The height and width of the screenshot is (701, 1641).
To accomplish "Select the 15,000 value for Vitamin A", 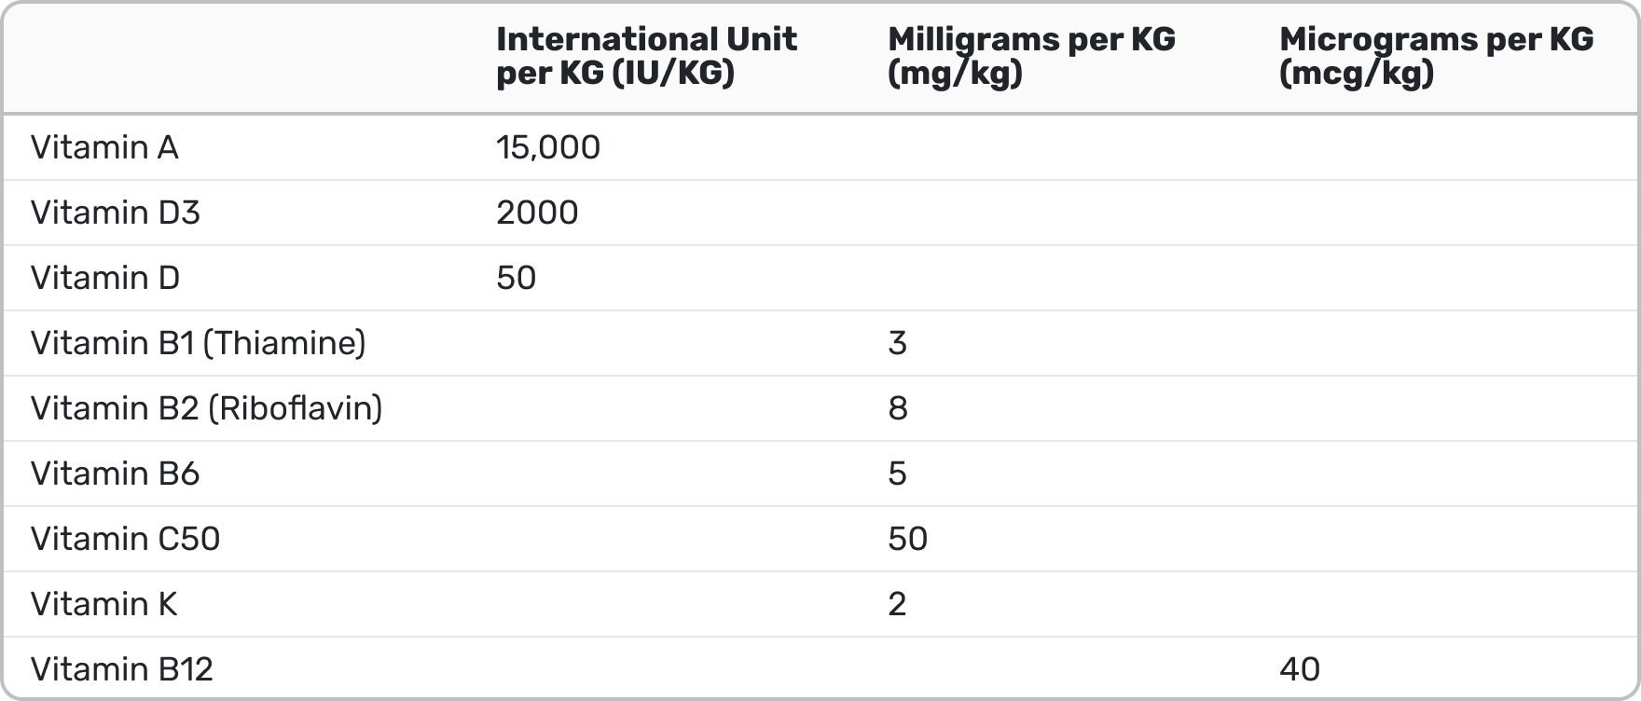I will (548, 147).
